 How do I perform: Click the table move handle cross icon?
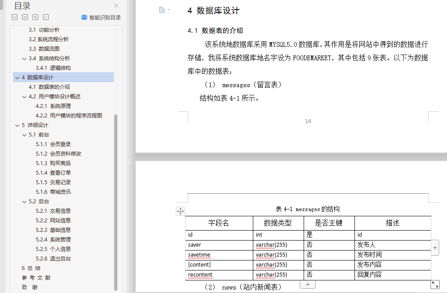click(180, 211)
